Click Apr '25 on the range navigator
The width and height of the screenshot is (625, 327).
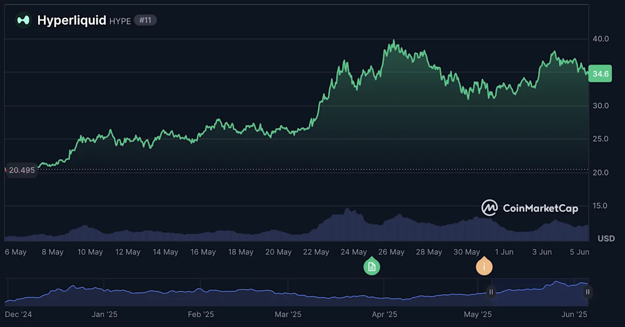click(x=385, y=315)
